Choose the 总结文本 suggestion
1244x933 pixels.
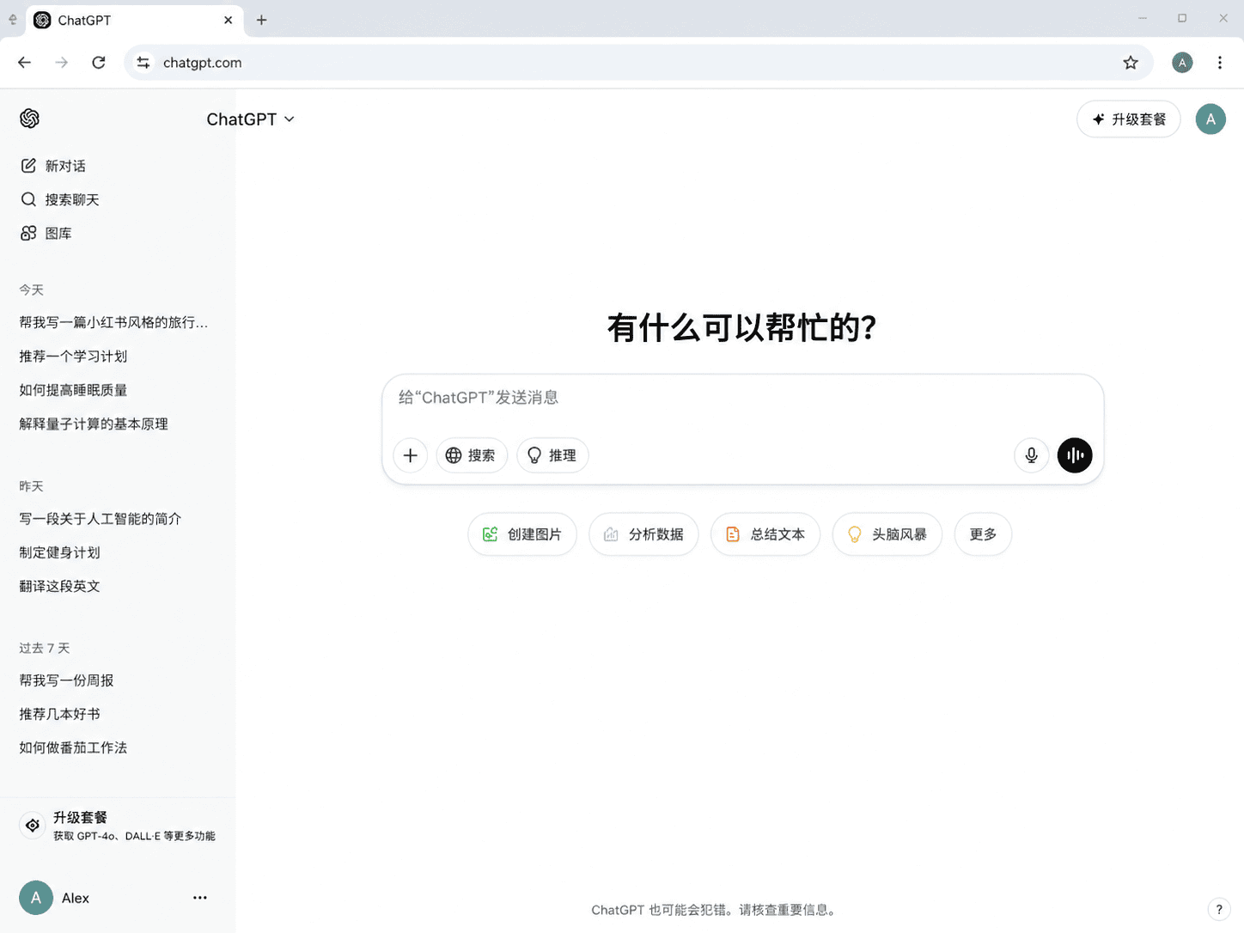[x=765, y=534]
